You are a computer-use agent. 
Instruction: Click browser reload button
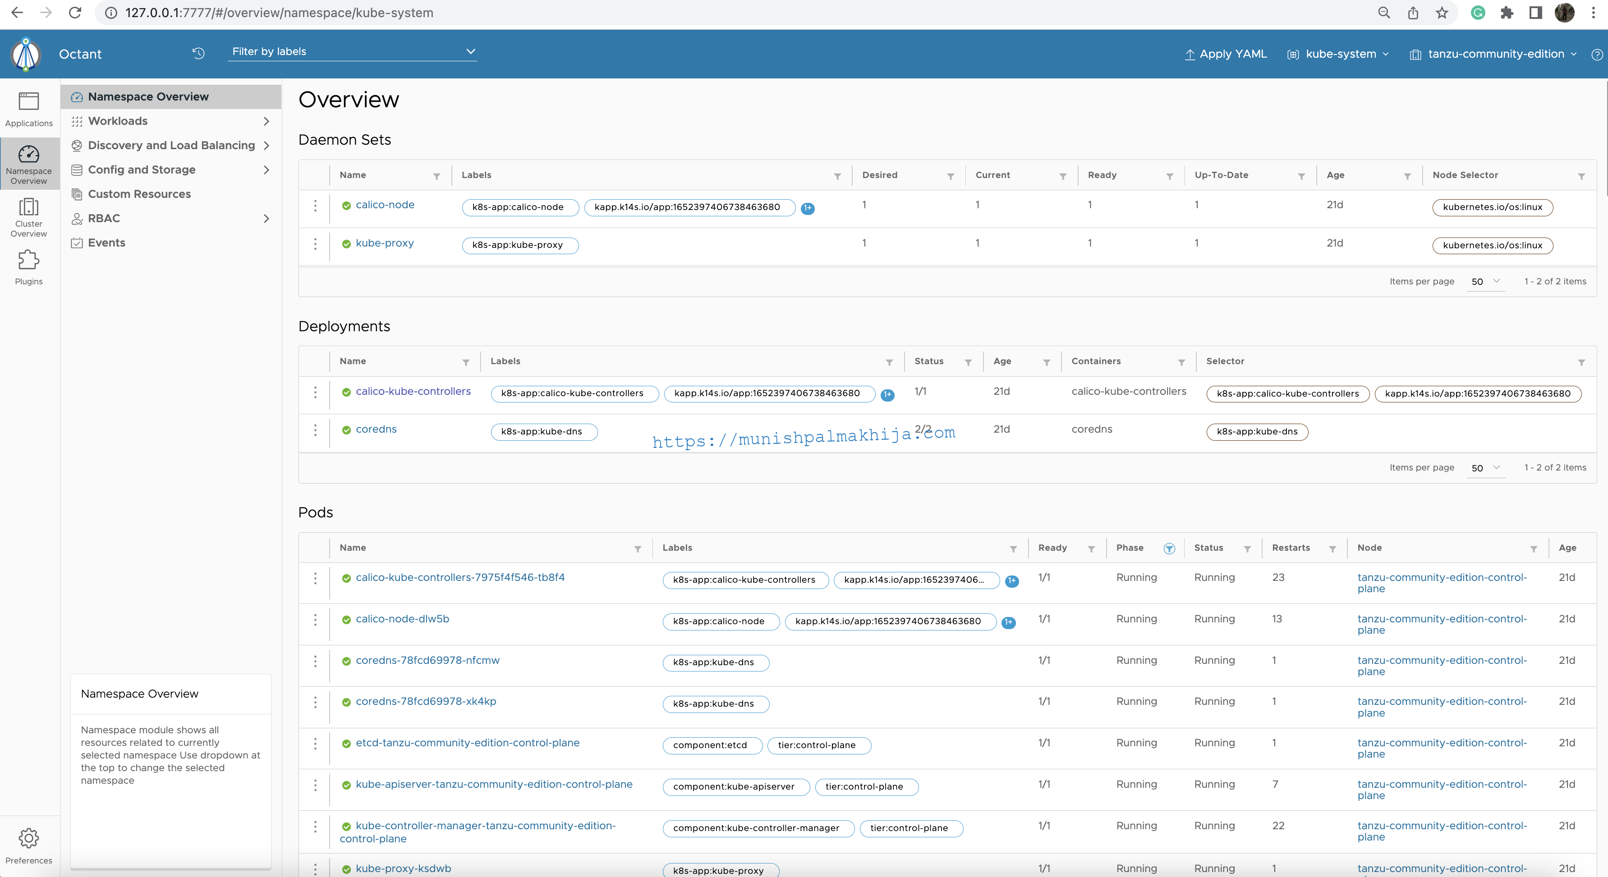pyautogui.click(x=75, y=13)
